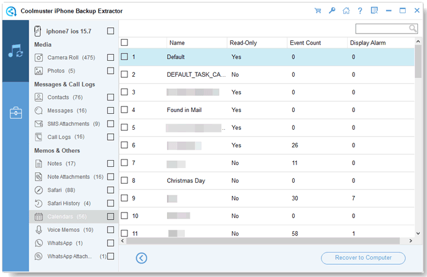
Task: Open the Safari (88) category
Action: click(x=61, y=190)
